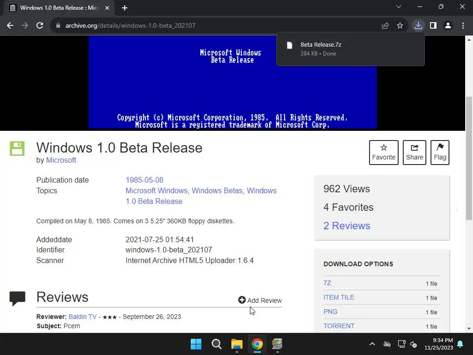Image resolution: width=473 pixels, height=355 pixels.
Task: Download the 7Z file option
Action: click(327, 283)
